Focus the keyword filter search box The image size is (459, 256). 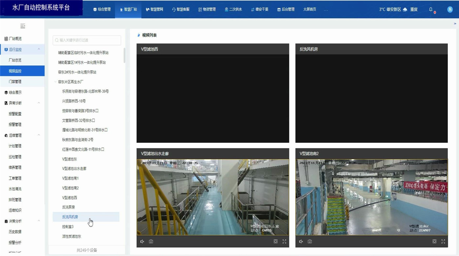(x=87, y=40)
